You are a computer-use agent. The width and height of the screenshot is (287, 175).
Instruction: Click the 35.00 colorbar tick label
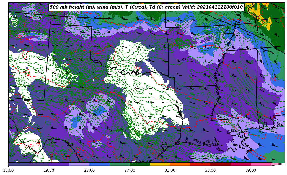(x=210, y=171)
